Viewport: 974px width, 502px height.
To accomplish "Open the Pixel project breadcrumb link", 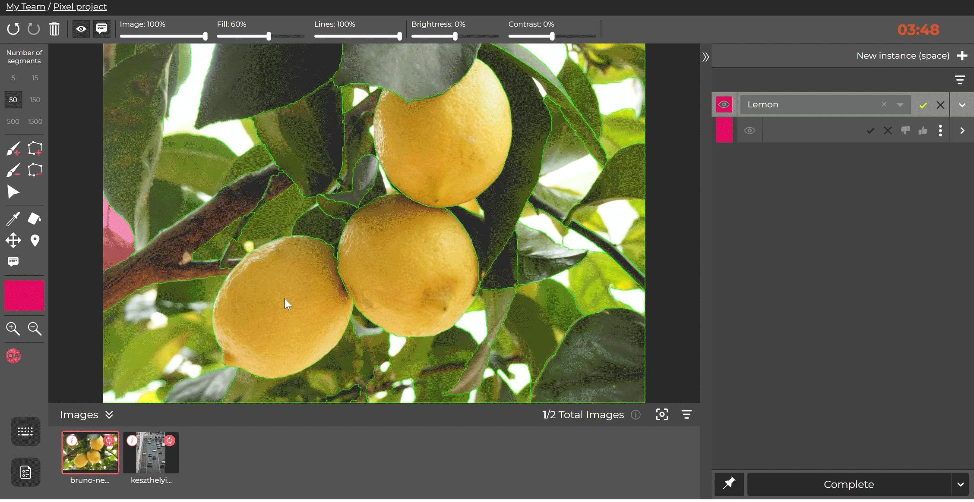I will click(80, 6).
